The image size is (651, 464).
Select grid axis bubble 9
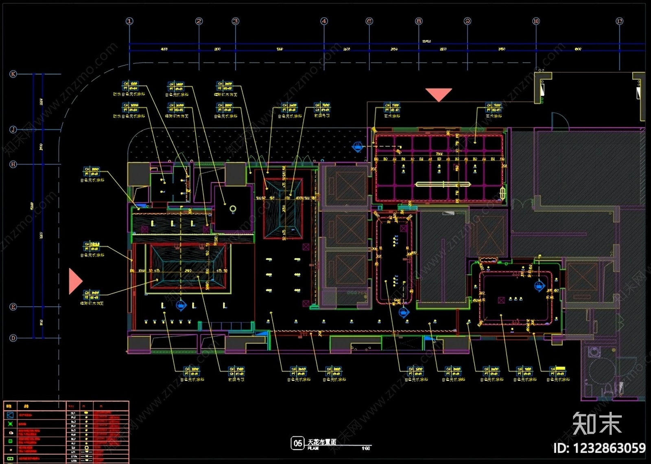tap(467, 21)
